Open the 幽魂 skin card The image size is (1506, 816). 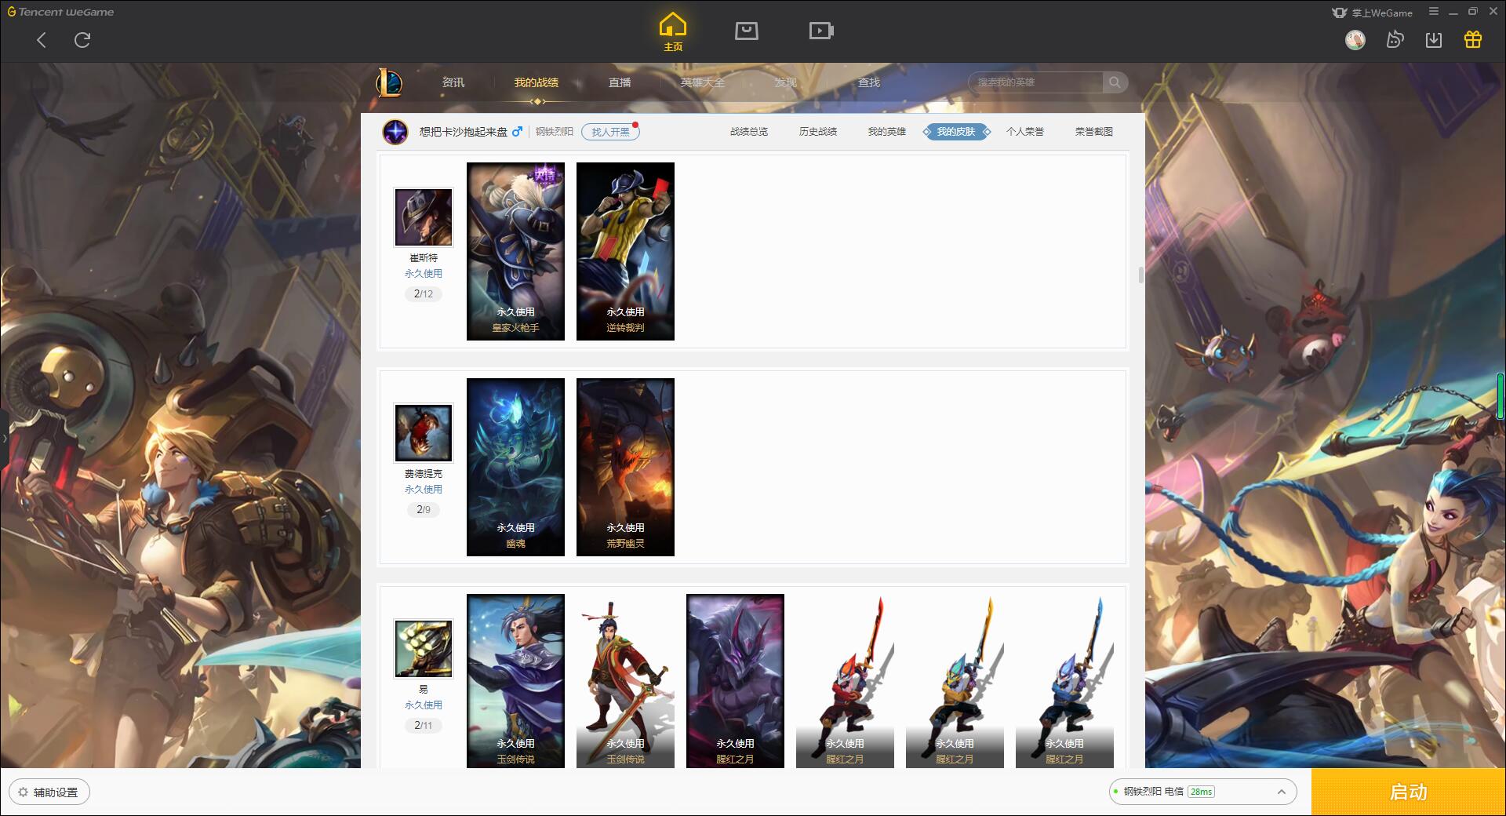pyautogui.click(x=515, y=467)
